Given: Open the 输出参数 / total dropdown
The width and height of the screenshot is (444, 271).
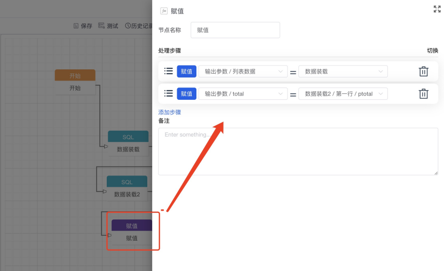Looking at the screenshot, I should tap(243, 94).
